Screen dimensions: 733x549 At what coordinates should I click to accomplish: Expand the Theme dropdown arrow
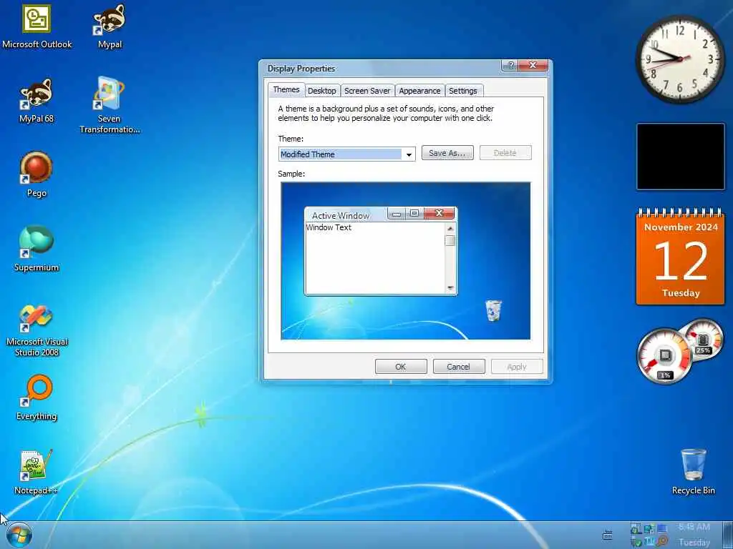point(409,154)
